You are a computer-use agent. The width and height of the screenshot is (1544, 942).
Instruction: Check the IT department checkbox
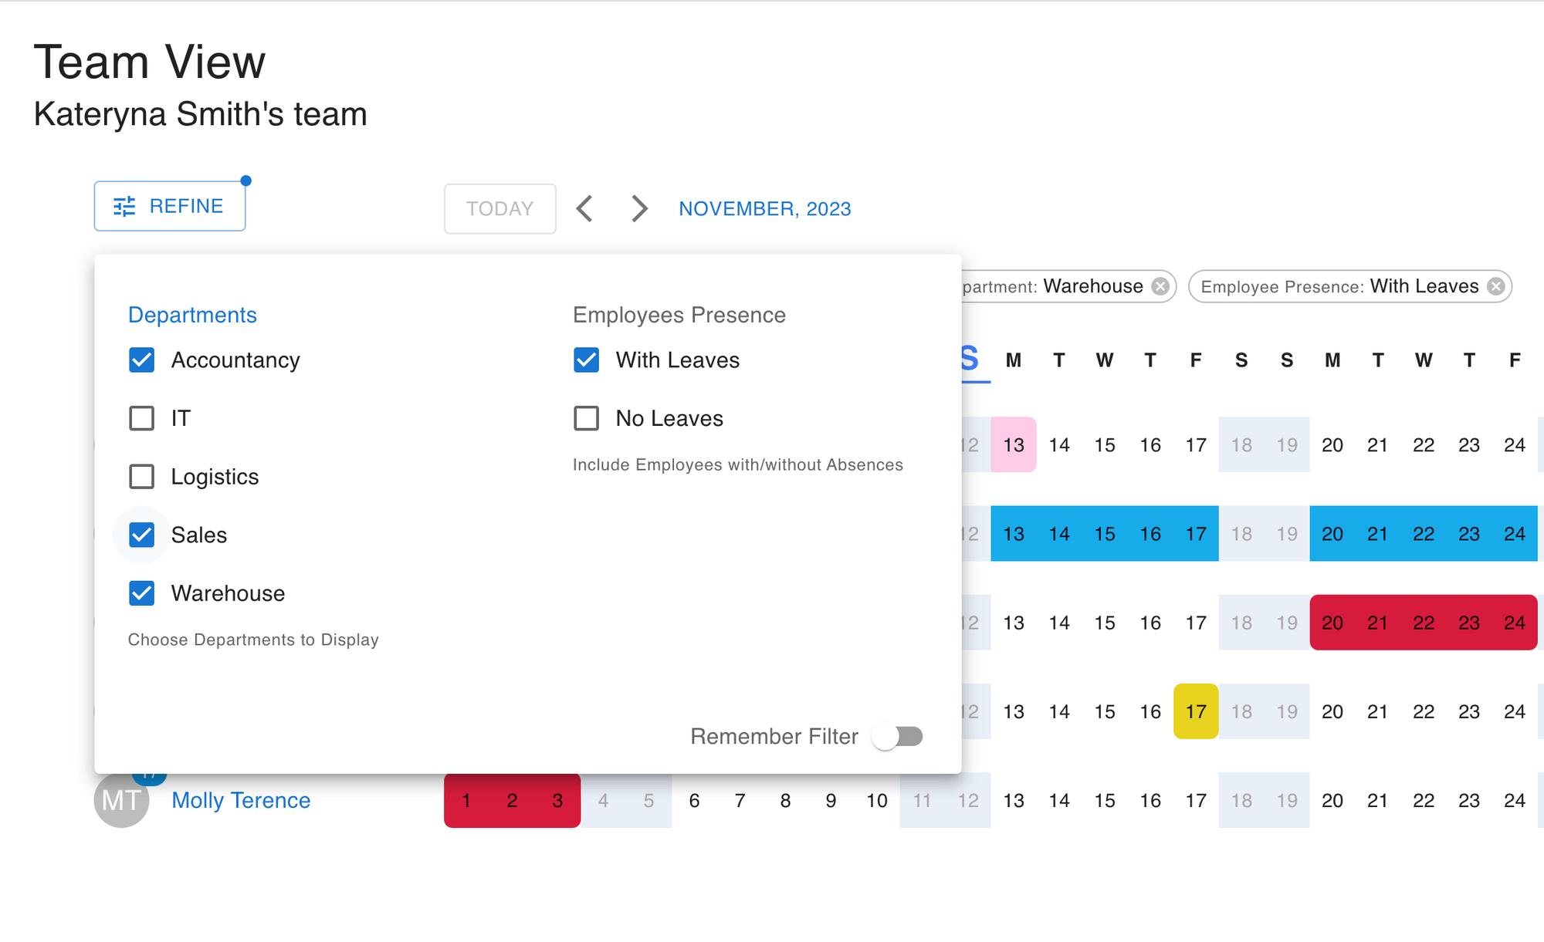[142, 418]
